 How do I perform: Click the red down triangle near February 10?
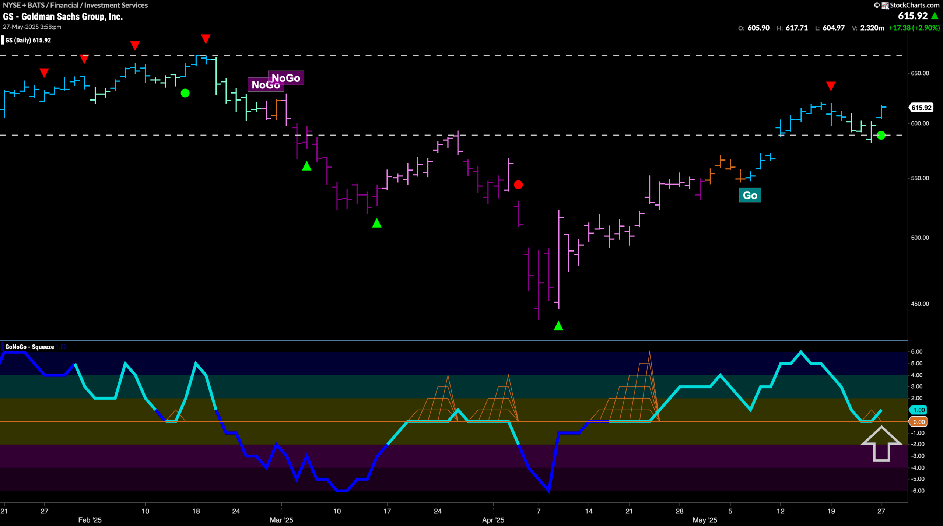click(135, 46)
